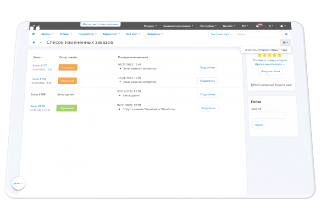Focus the Заказ # input field
The image size is (321, 213).
tap(268, 115)
